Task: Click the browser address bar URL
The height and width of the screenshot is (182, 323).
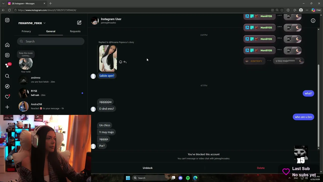Action: point(47,10)
